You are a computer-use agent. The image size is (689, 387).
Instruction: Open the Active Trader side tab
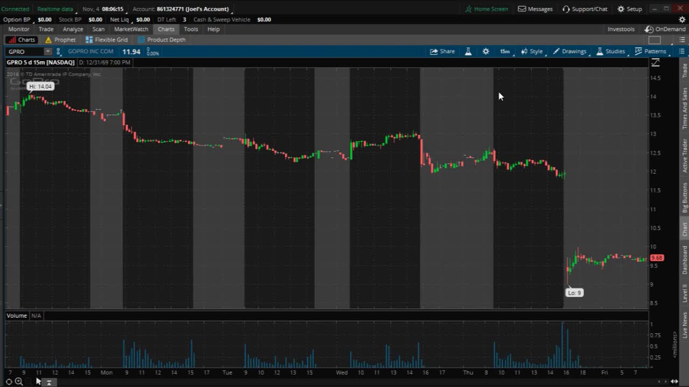(x=685, y=155)
